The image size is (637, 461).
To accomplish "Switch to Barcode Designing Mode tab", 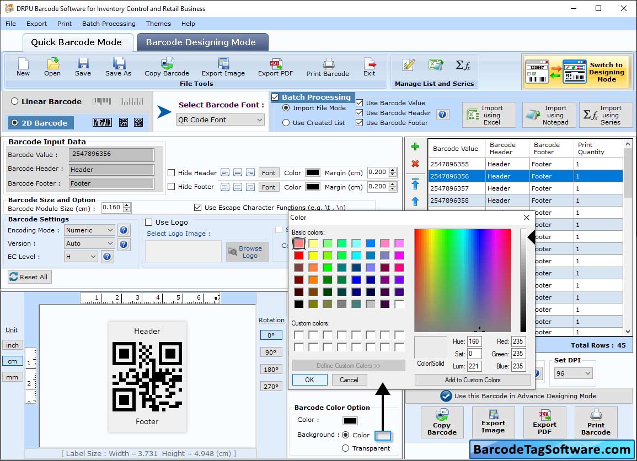I will click(202, 42).
